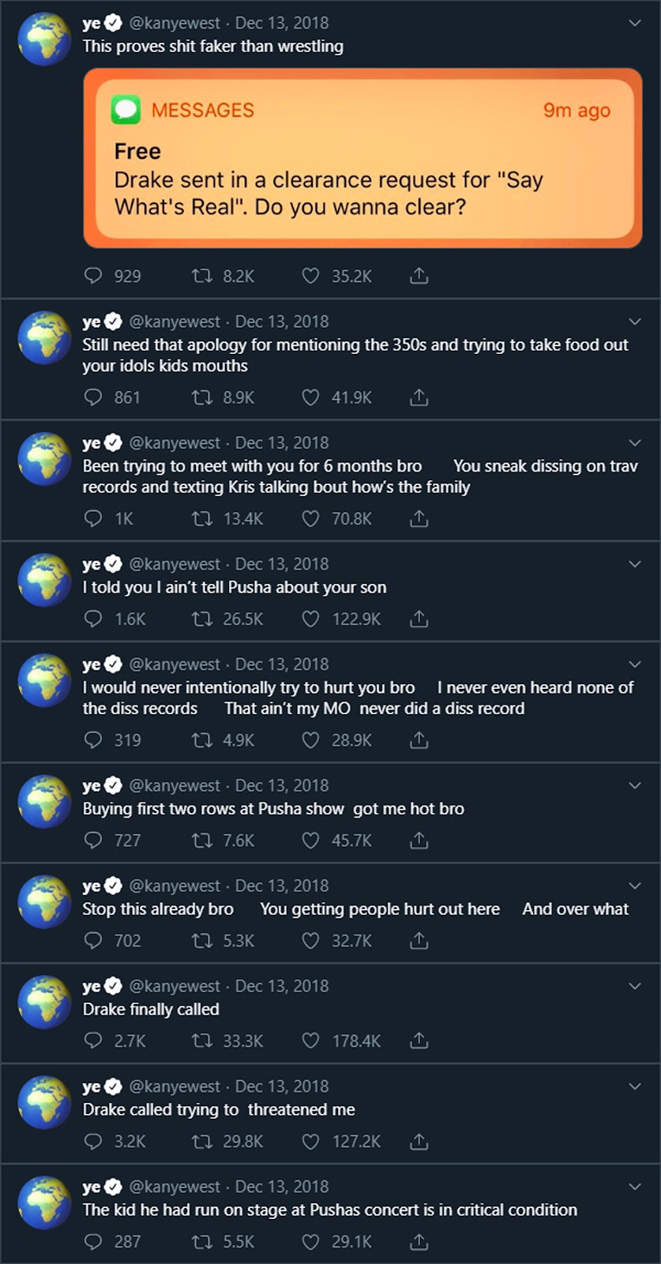Retweet the 'Drake finally called' tweet

pyautogui.click(x=202, y=1040)
